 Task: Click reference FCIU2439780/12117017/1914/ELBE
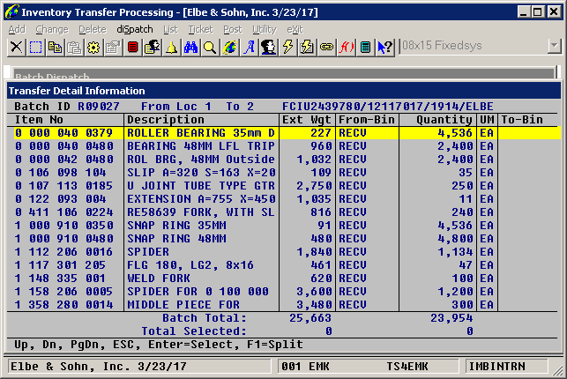(388, 107)
